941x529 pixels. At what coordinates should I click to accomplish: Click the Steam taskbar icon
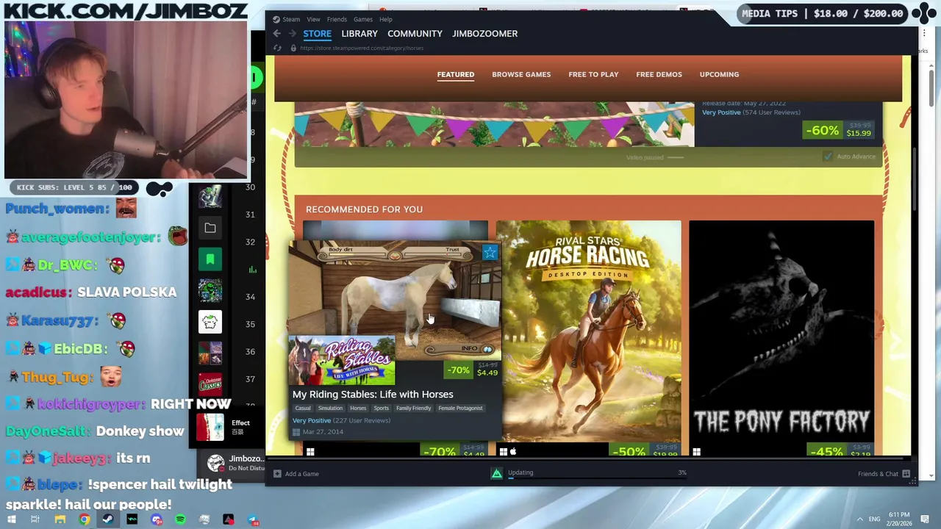pyautogui.click(x=108, y=520)
